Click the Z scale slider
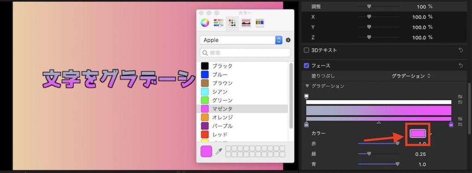The height and width of the screenshot is (173, 472). pyautogui.click(x=379, y=37)
